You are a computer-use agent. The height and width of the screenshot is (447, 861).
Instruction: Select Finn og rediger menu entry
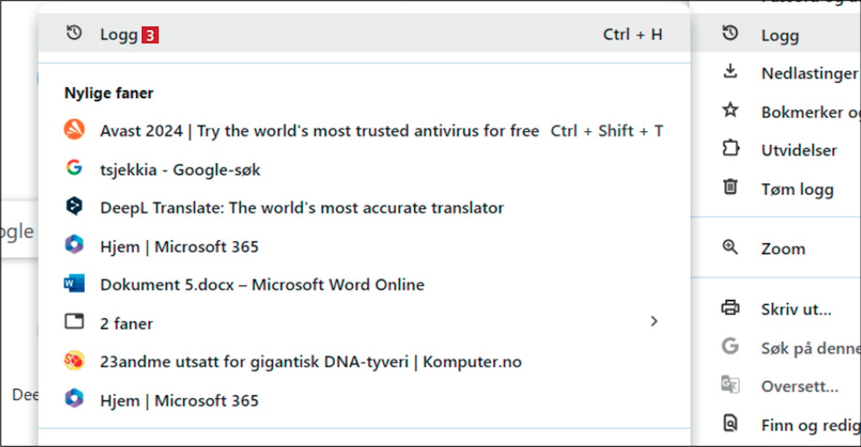pos(809,426)
